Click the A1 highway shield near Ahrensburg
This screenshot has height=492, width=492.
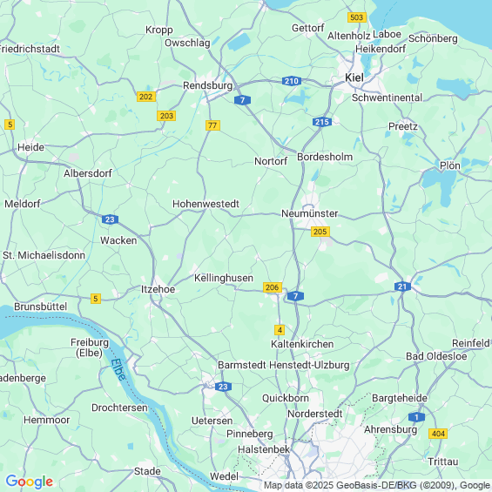point(416,417)
